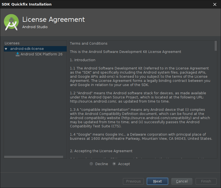Click the License Agreement header title

click(53, 20)
